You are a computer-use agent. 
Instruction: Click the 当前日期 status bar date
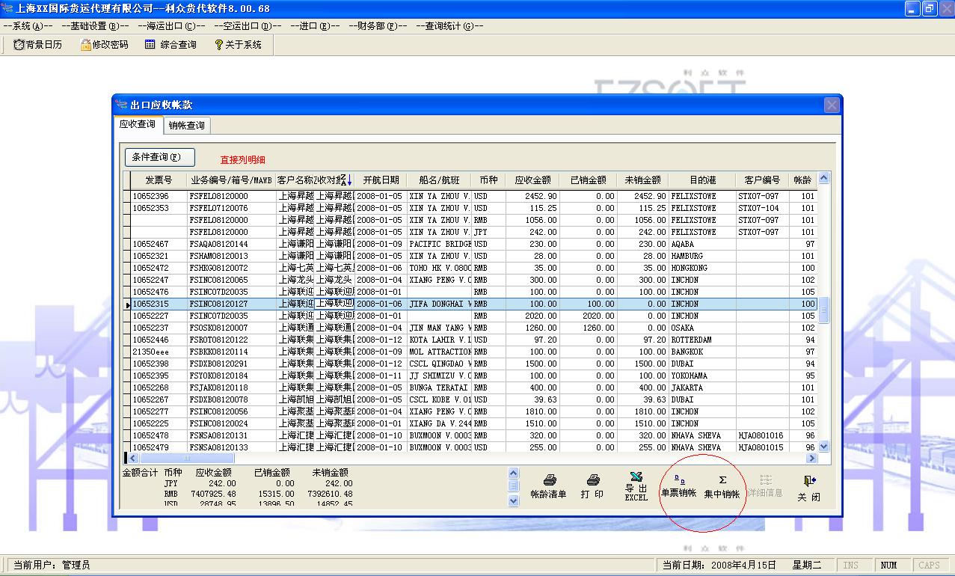tap(719, 565)
